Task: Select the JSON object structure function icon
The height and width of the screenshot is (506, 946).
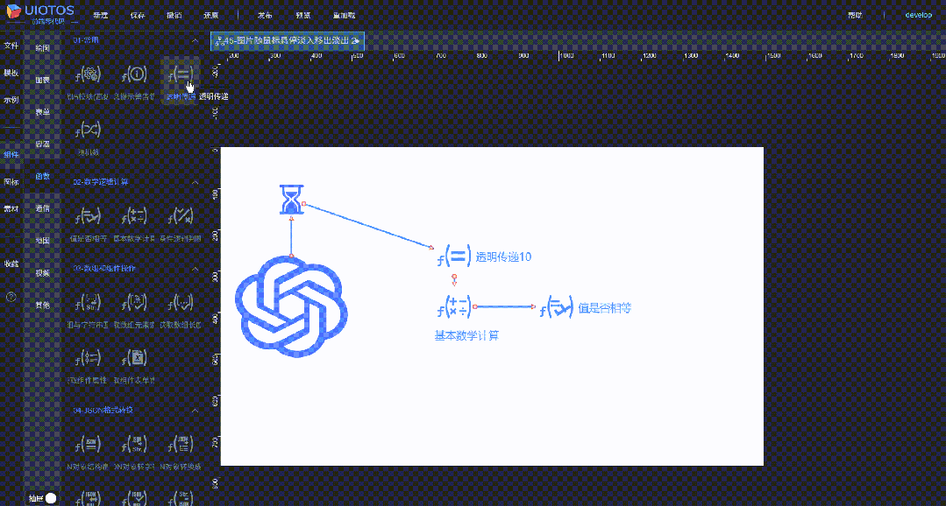Action: click(88, 446)
